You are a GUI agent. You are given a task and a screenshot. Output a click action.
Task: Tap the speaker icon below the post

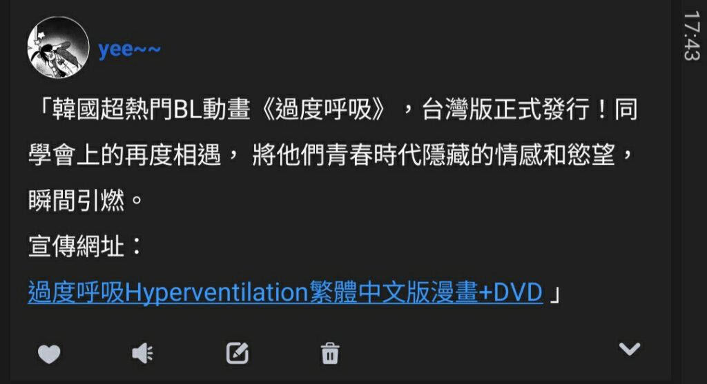[x=142, y=353]
